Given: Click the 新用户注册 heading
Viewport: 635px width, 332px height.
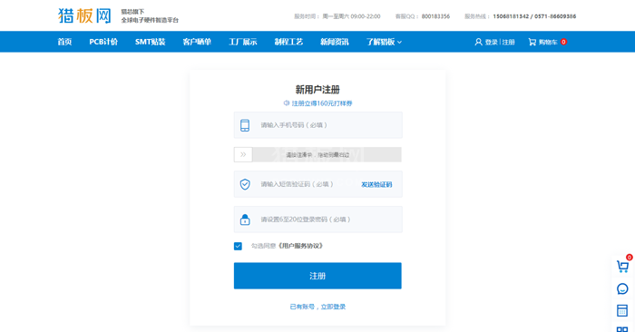Looking at the screenshot, I should (317, 90).
